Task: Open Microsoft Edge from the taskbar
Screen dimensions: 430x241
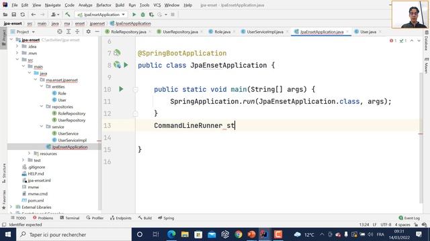Action: (x=171, y=234)
